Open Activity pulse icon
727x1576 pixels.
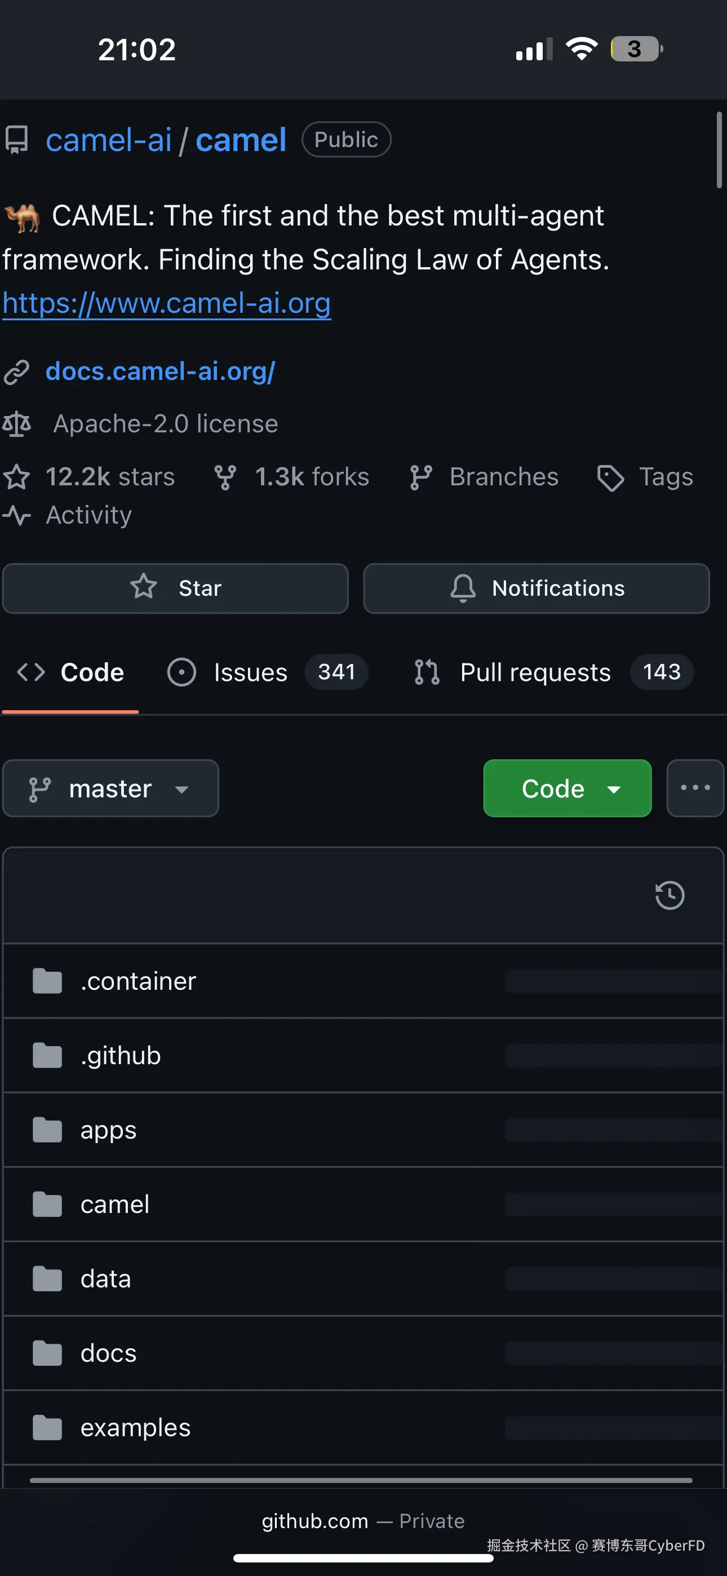[x=16, y=515]
